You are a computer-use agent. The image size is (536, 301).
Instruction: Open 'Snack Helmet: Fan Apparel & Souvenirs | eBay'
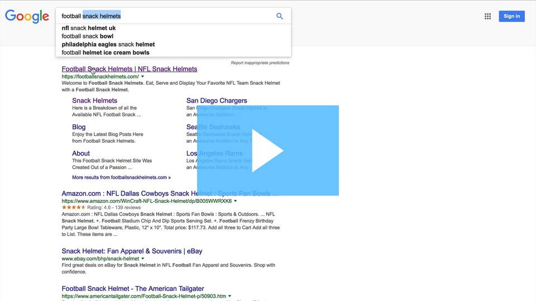(x=132, y=251)
